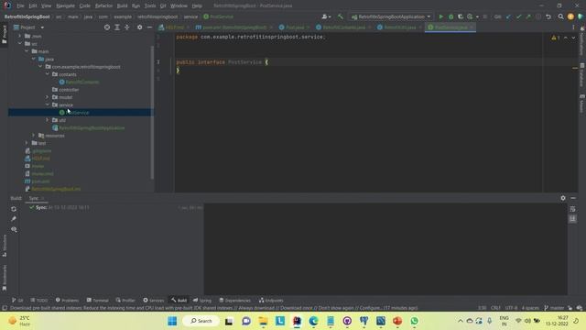The height and width of the screenshot is (330, 586).
Task: Click the warning indicator in editor
Action: tap(556, 38)
